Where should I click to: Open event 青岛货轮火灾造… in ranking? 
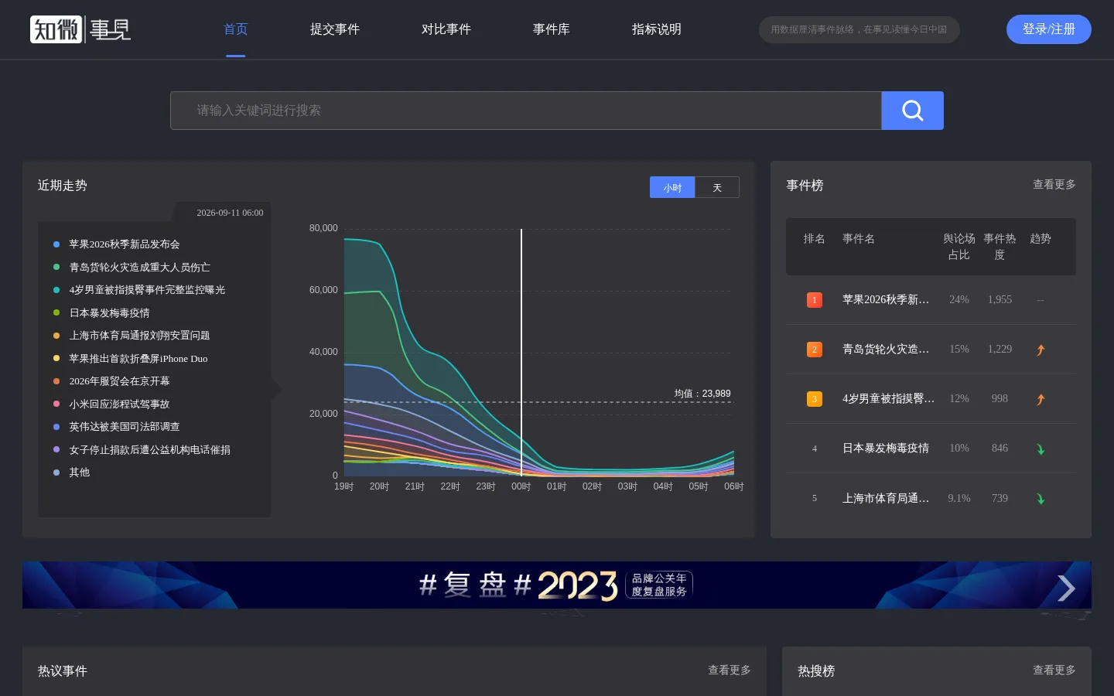(x=886, y=350)
